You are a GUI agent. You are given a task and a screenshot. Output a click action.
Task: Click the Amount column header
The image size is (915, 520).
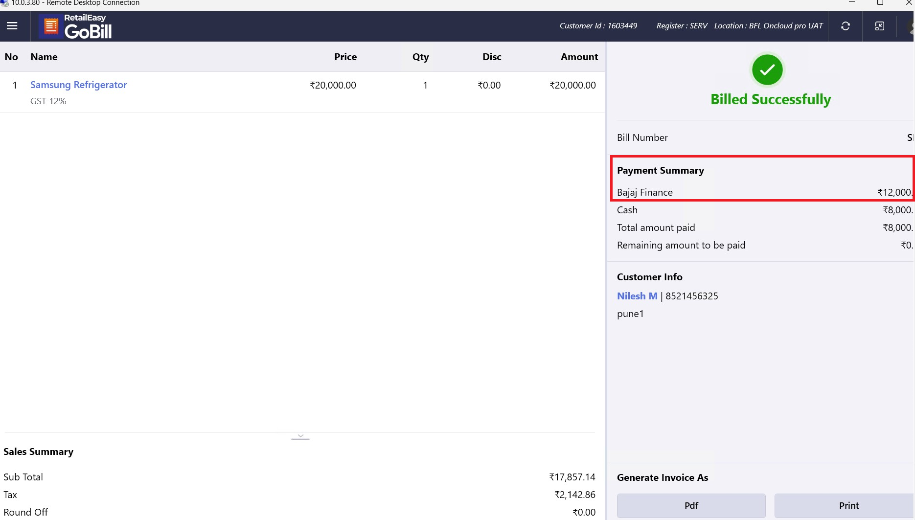579,57
